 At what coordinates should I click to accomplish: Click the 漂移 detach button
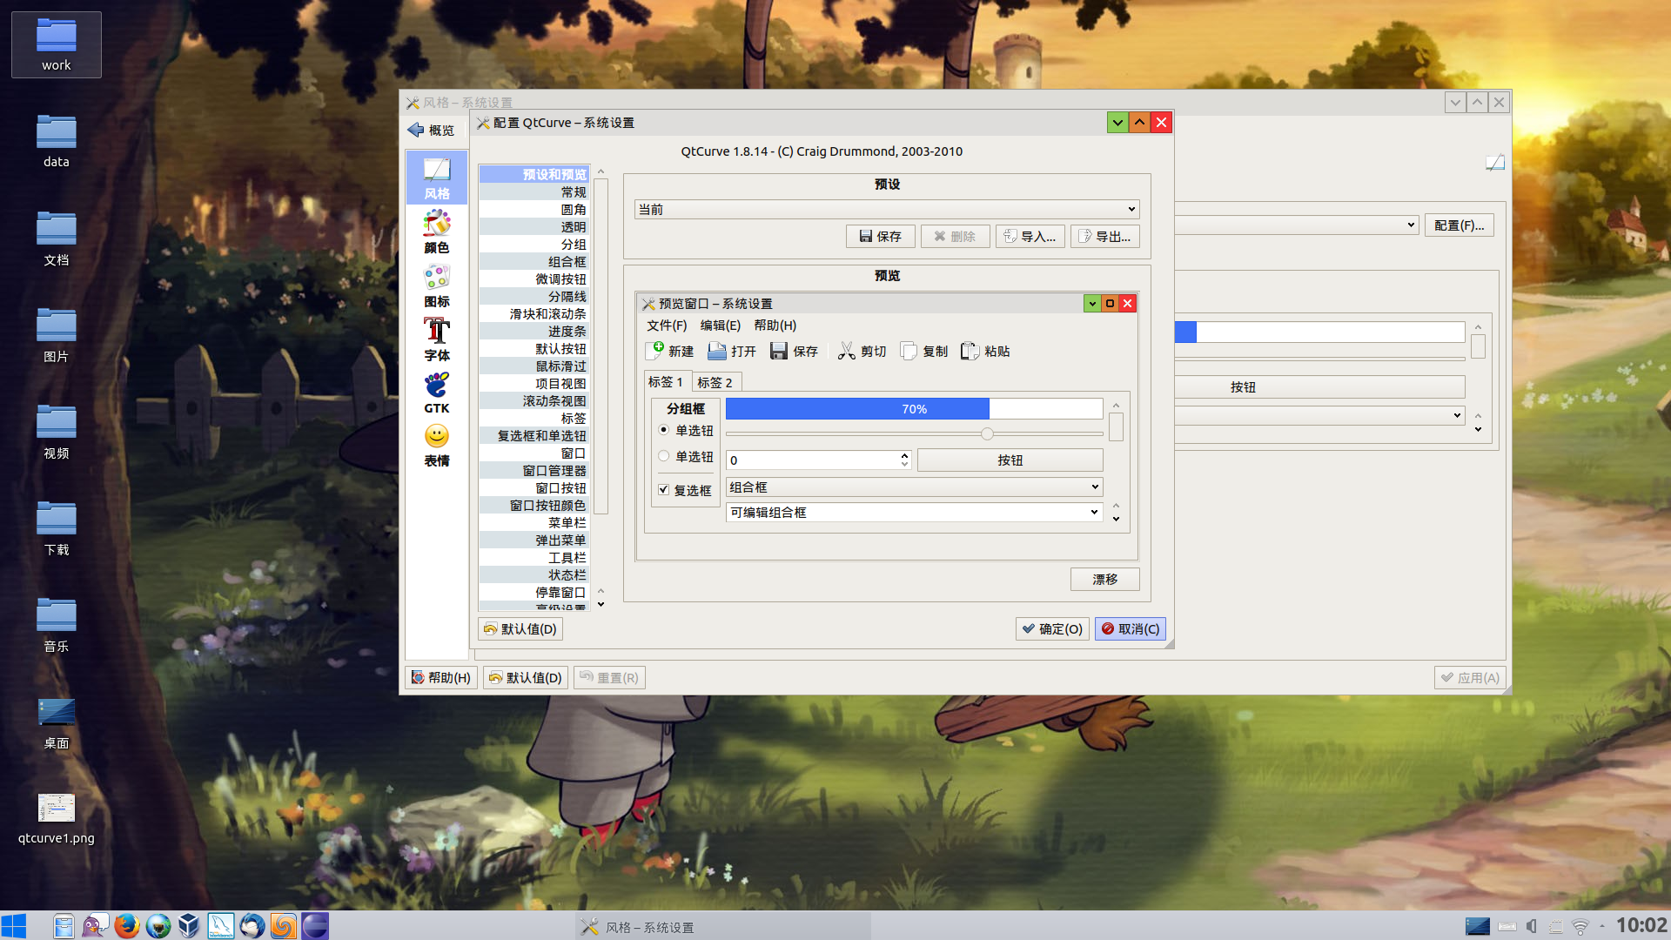click(1105, 579)
